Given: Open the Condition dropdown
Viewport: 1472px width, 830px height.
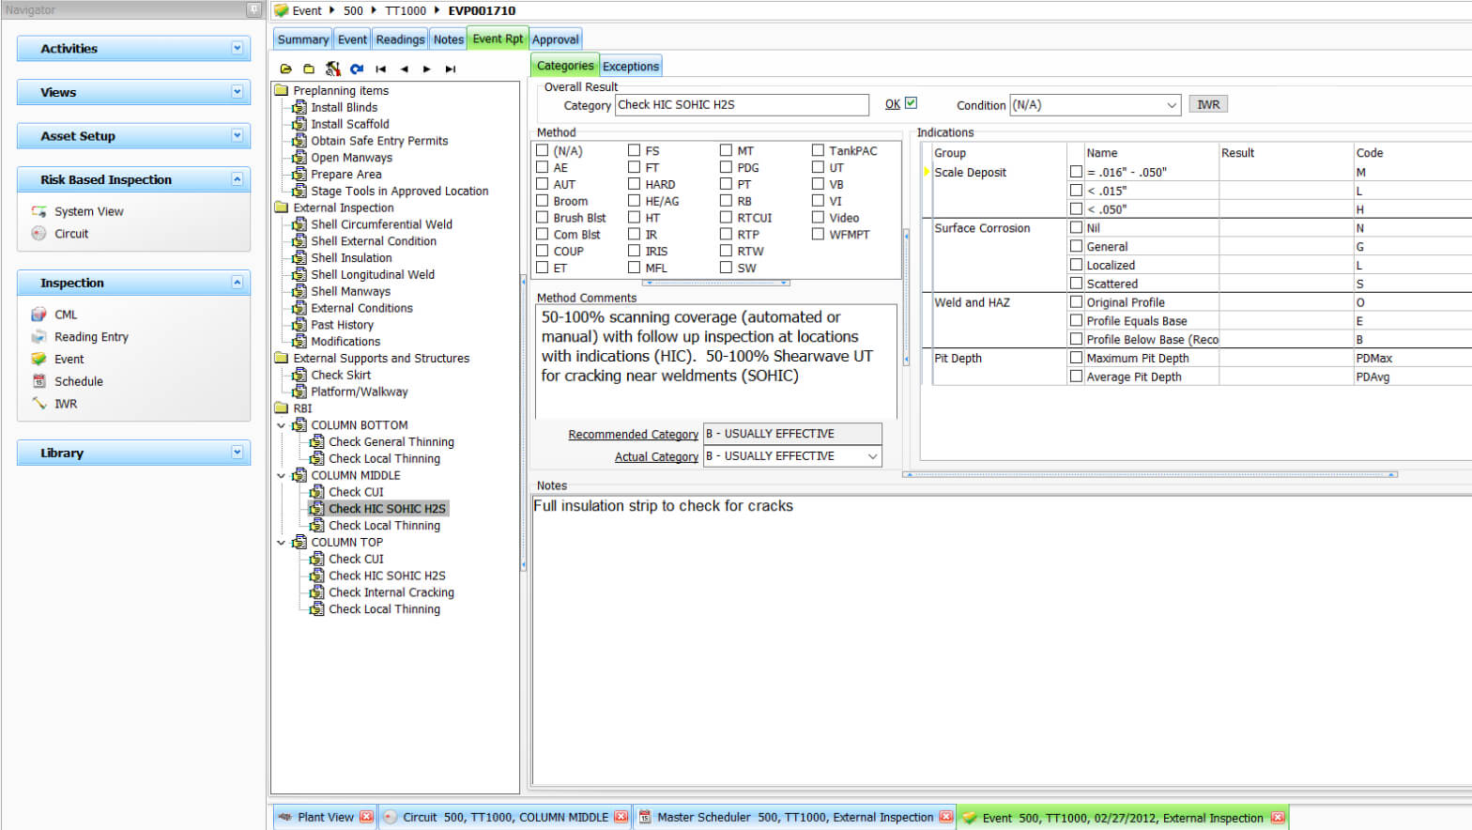Looking at the screenshot, I should coord(1172,105).
